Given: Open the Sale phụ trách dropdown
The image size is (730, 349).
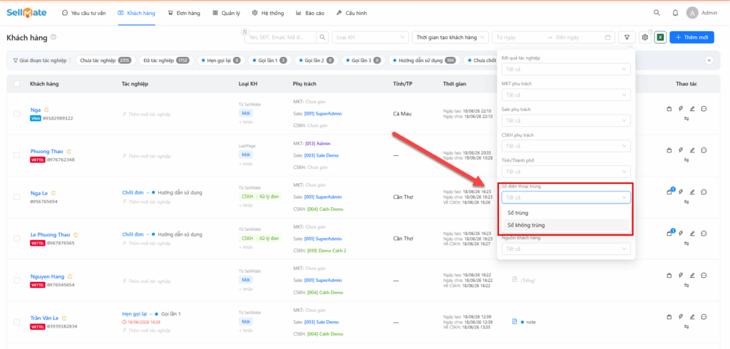Looking at the screenshot, I should [x=565, y=120].
